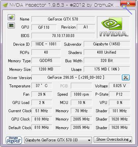
Task: Click Subvendor value Gigabyte (1458)
Action: pyautogui.click(x=107, y=44)
